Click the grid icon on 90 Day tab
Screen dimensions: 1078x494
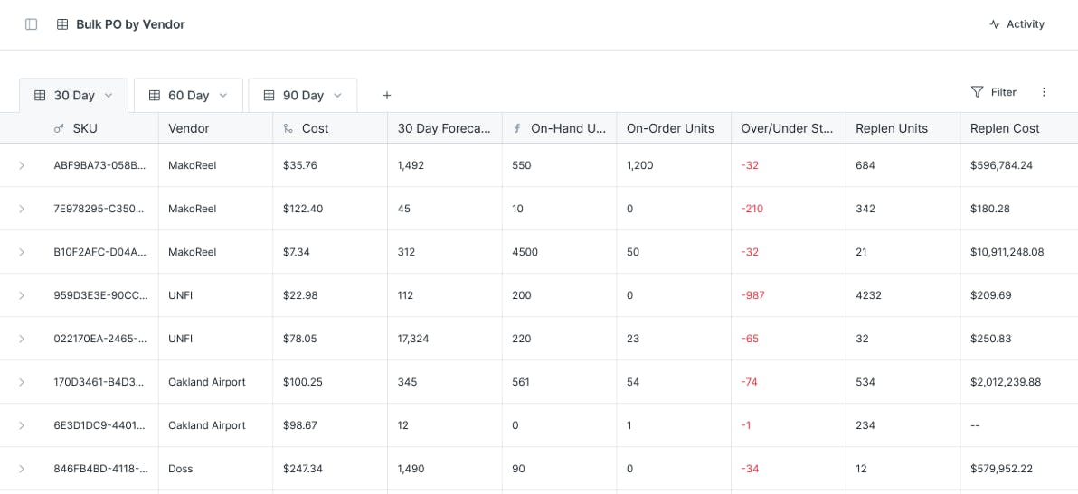coord(269,95)
